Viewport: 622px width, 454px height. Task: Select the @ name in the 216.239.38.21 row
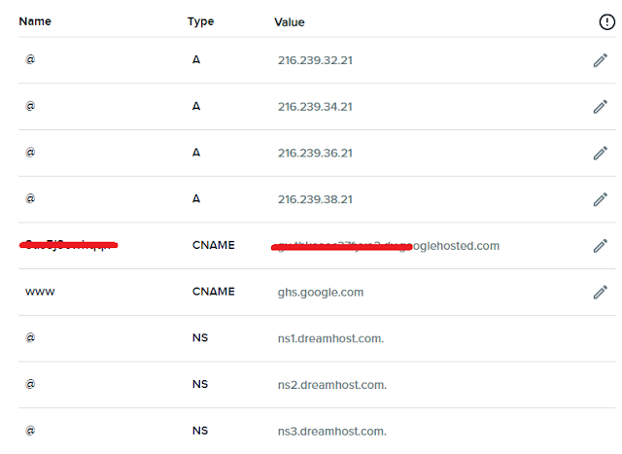[x=30, y=198]
